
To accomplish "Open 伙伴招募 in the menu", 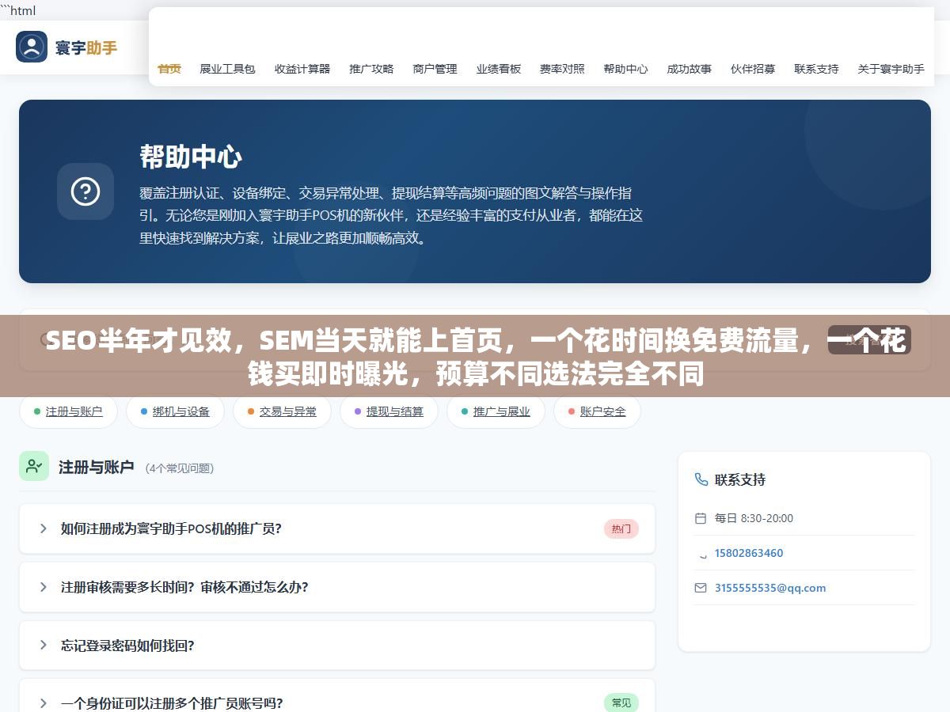I will pyautogui.click(x=753, y=69).
